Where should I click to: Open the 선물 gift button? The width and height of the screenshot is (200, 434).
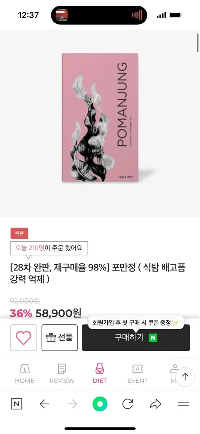(60, 338)
